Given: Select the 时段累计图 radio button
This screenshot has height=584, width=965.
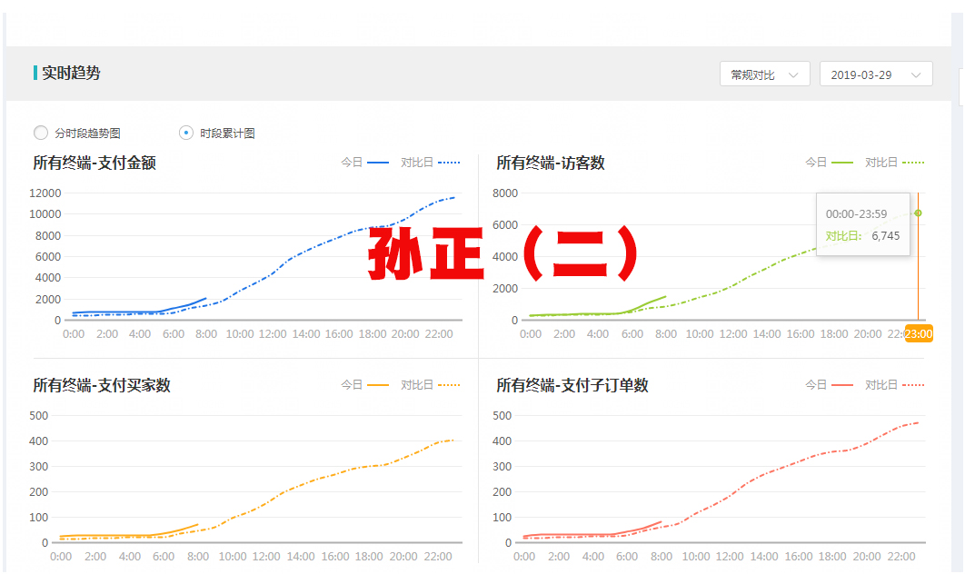Looking at the screenshot, I should (186, 133).
